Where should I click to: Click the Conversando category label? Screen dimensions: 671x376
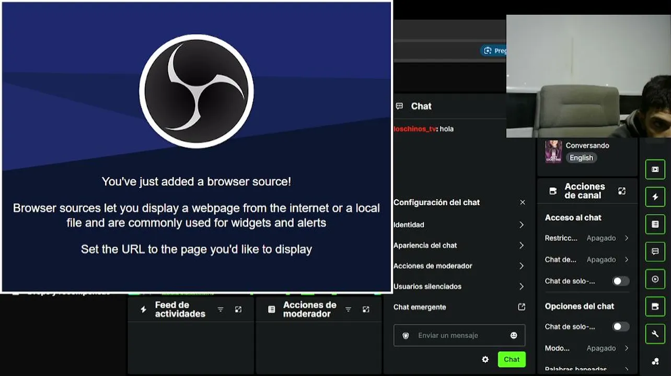587,145
